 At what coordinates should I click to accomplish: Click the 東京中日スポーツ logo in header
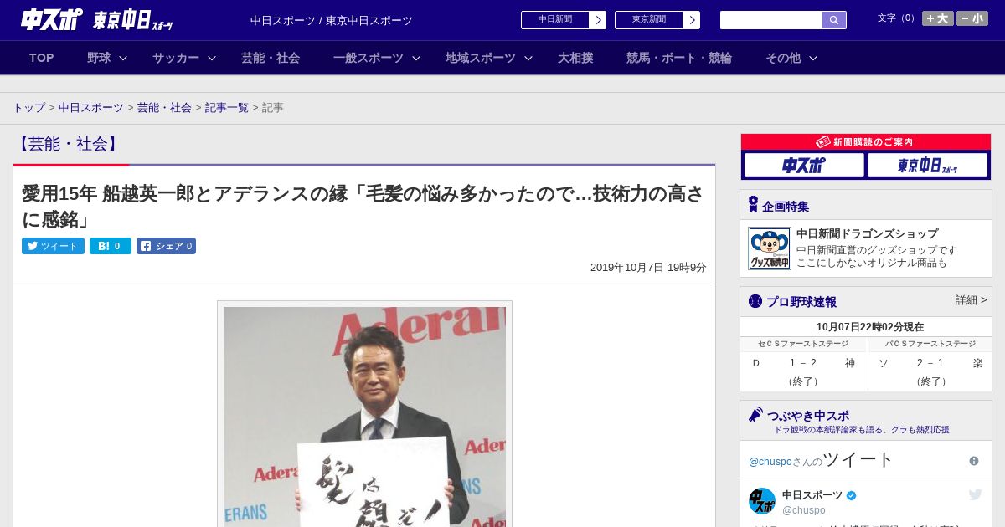tap(133, 20)
